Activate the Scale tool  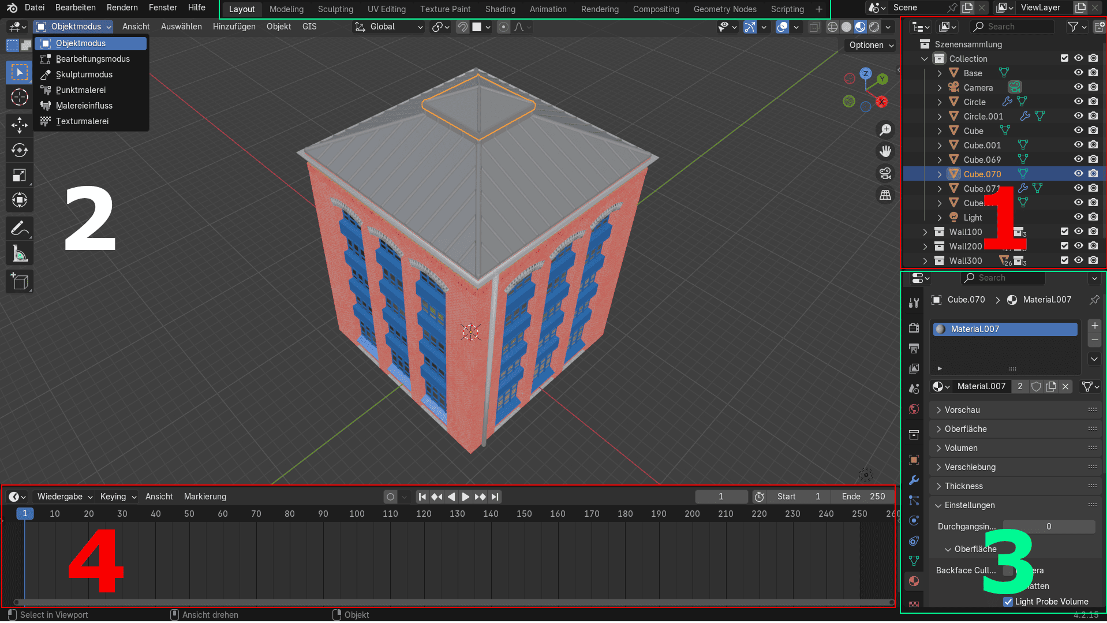click(19, 175)
